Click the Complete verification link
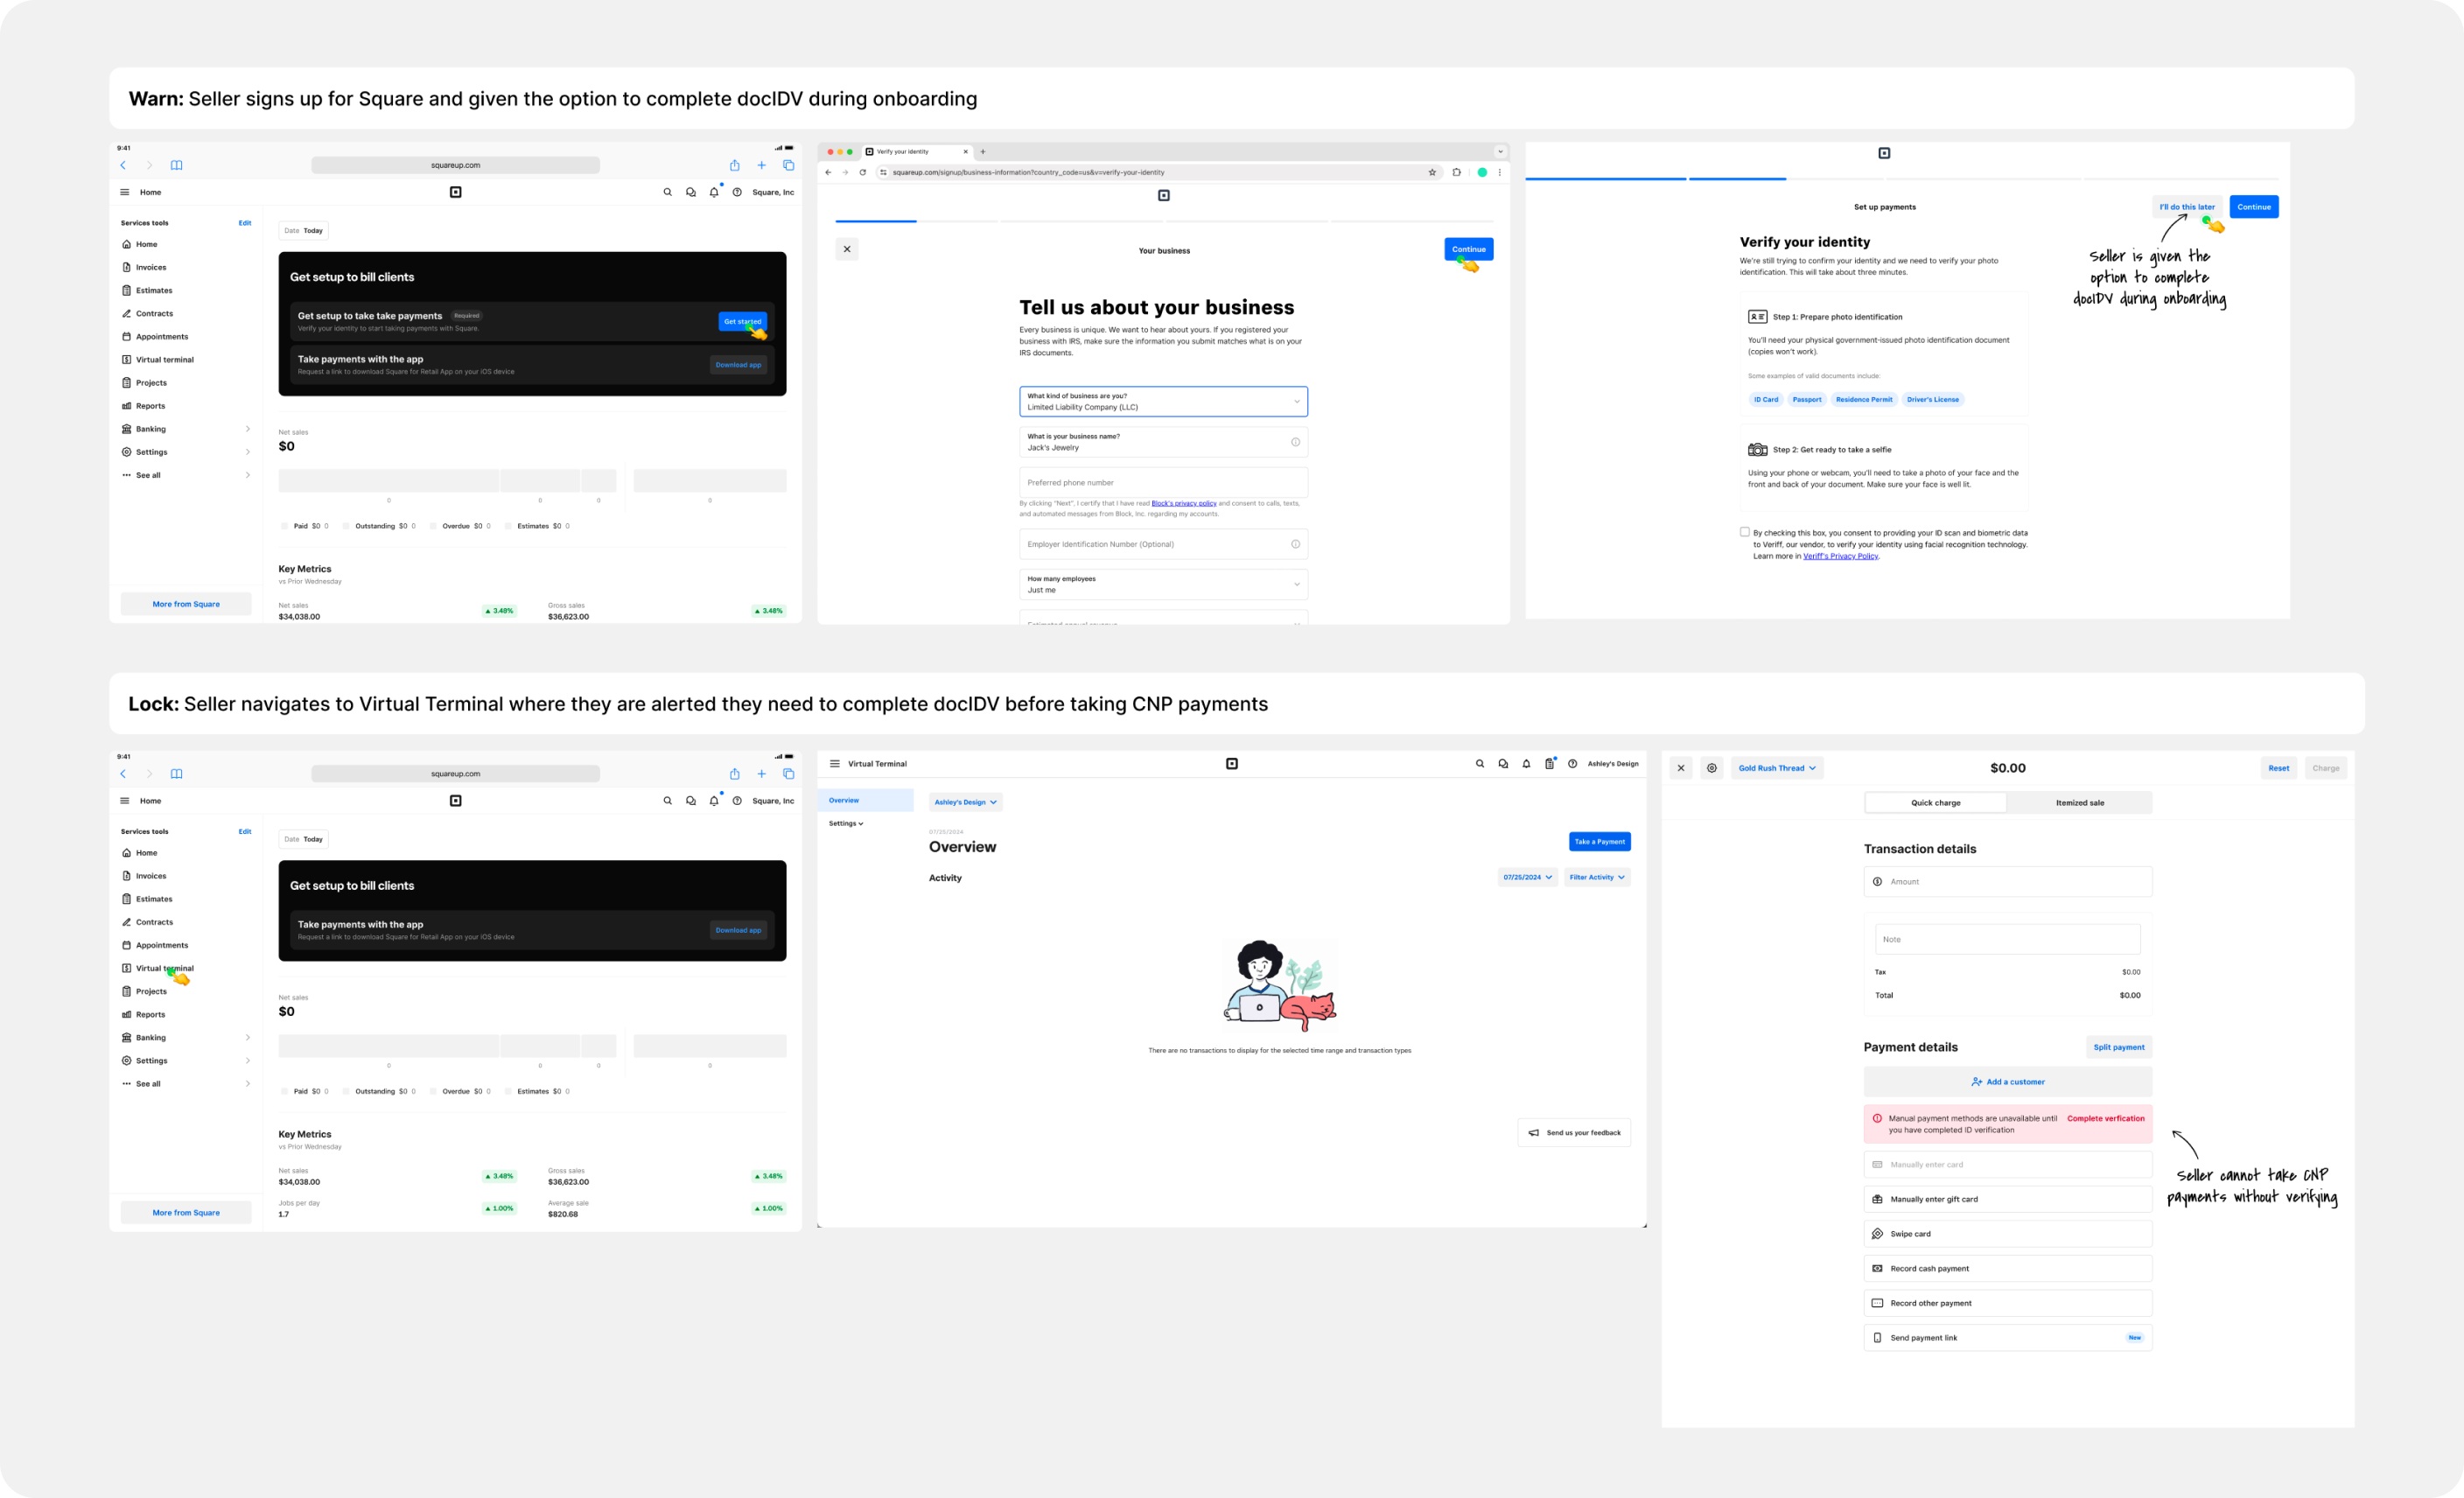 click(x=2107, y=1118)
